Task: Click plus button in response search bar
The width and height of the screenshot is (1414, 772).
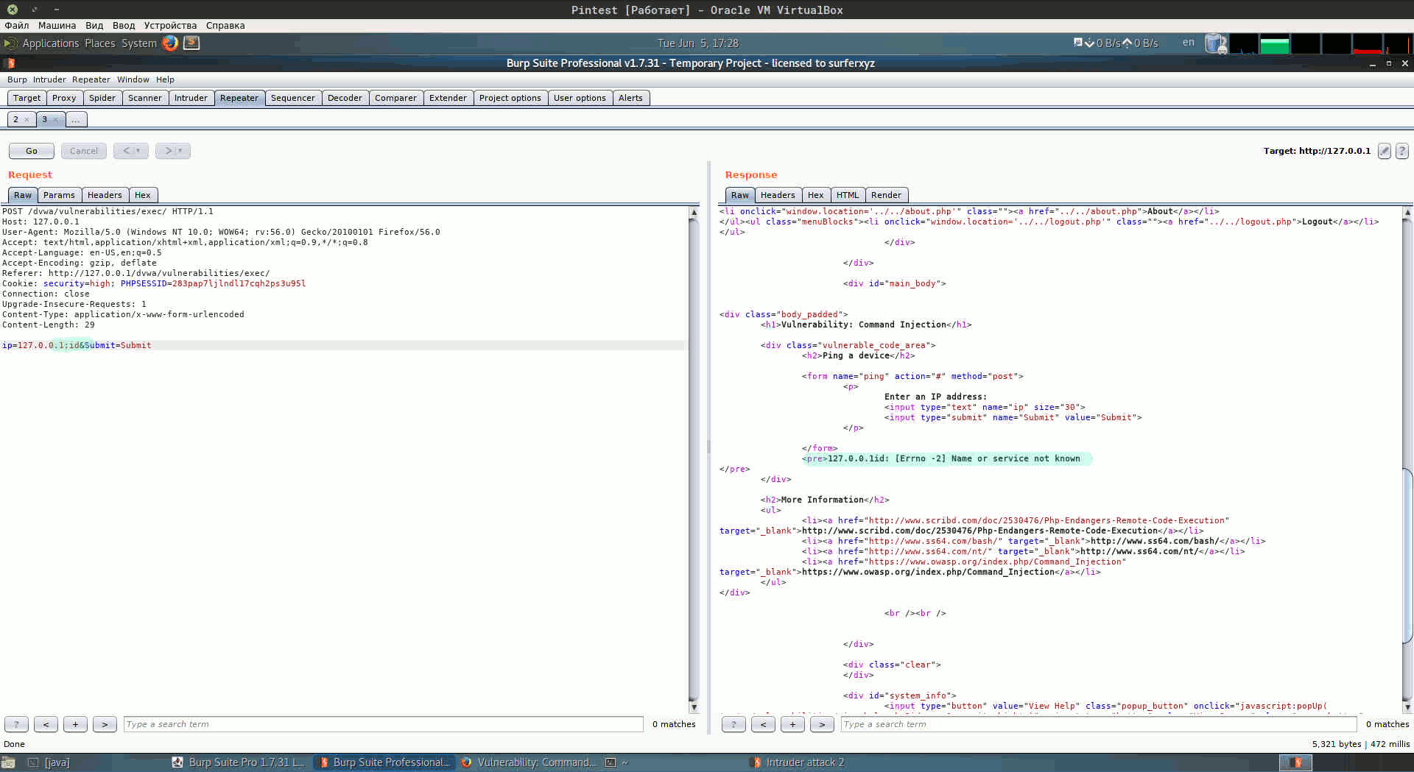Action: tap(792, 724)
